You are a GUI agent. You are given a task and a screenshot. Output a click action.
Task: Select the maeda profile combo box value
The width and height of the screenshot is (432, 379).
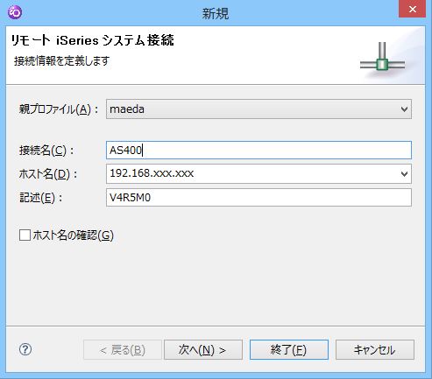(x=258, y=109)
